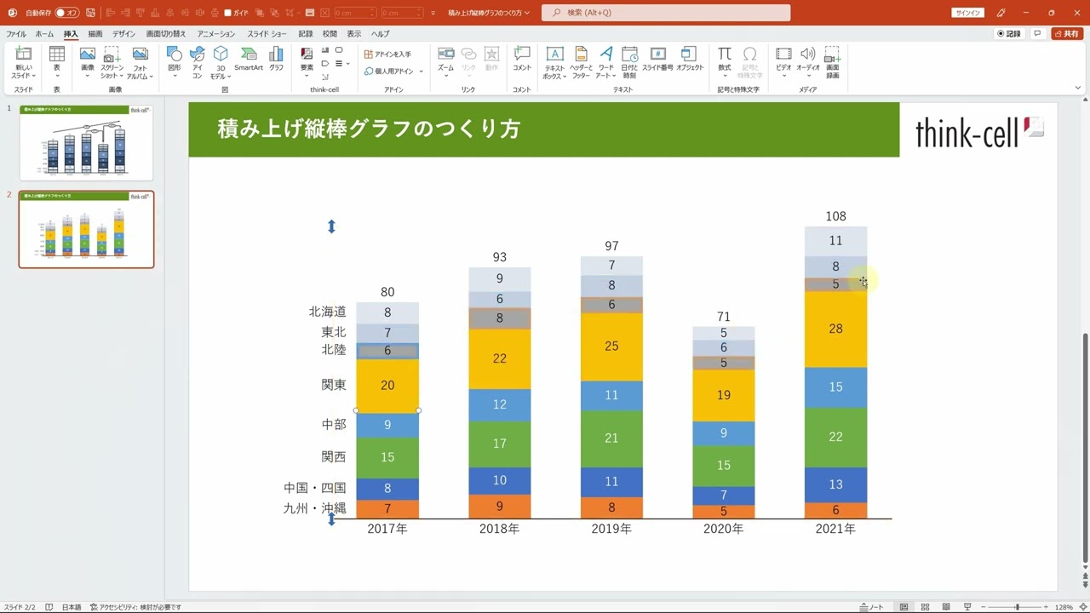Start 画面録画 screen recording

[x=832, y=60]
